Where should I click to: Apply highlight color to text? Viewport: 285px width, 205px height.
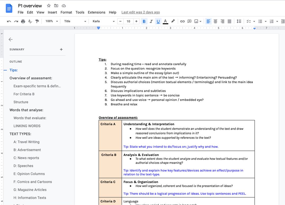tap(173, 21)
